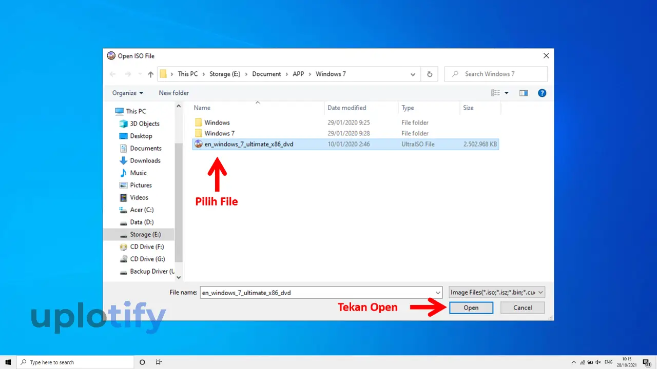Image resolution: width=657 pixels, height=369 pixels.
Task: Show the preview pane
Action: [524, 93]
